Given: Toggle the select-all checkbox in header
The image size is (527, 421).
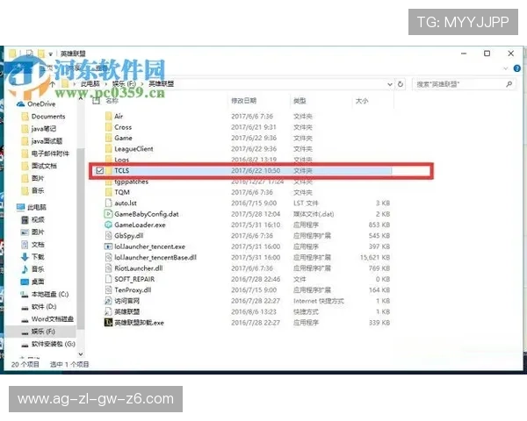Looking at the screenshot, I should coord(96,101).
